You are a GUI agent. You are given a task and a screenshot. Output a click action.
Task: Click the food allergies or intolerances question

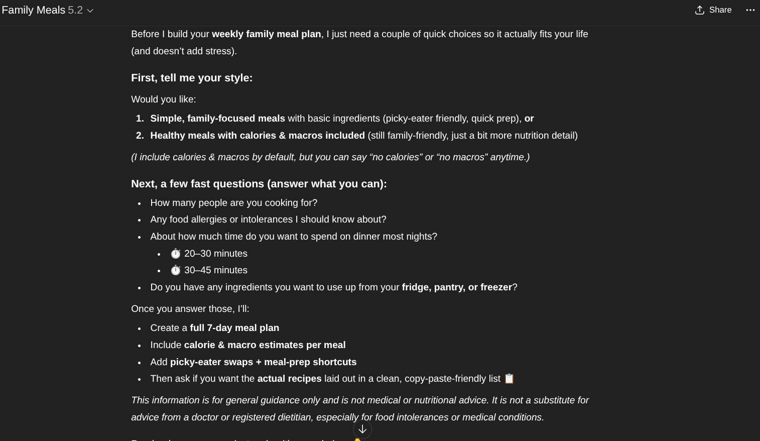(x=268, y=219)
